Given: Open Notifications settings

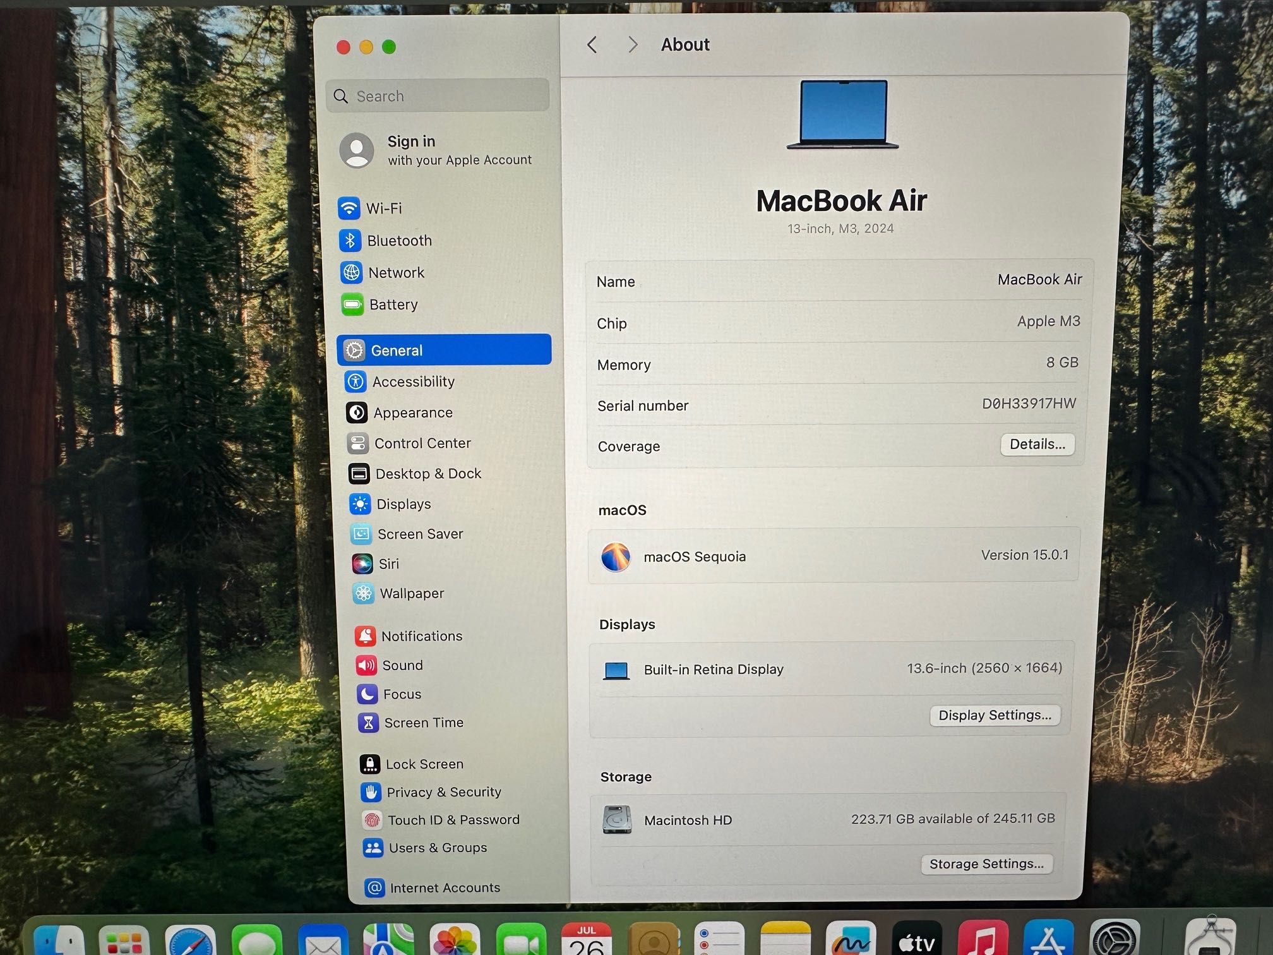Looking at the screenshot, I should tap(409, 636).
